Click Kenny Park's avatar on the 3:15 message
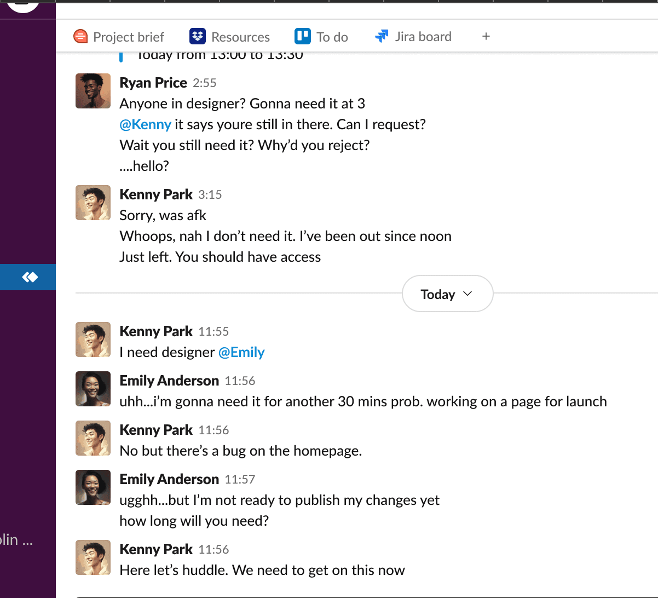Image resolution: width=658 pixels, height=598 pixels. coord(93,203)
